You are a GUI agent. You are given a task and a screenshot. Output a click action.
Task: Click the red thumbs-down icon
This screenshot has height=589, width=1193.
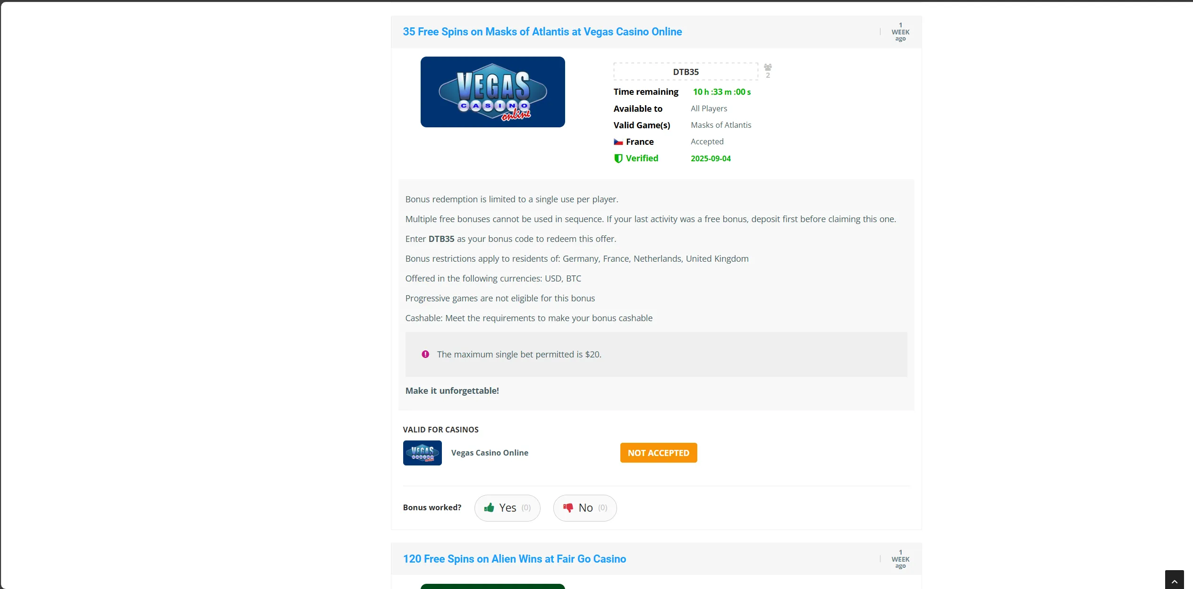568,508
